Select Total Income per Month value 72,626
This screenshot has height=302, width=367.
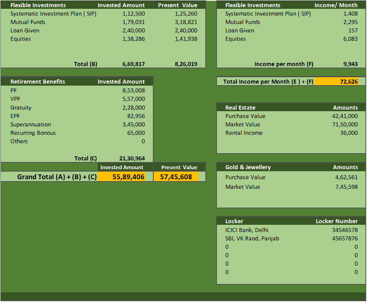click(x=349, y=82)
